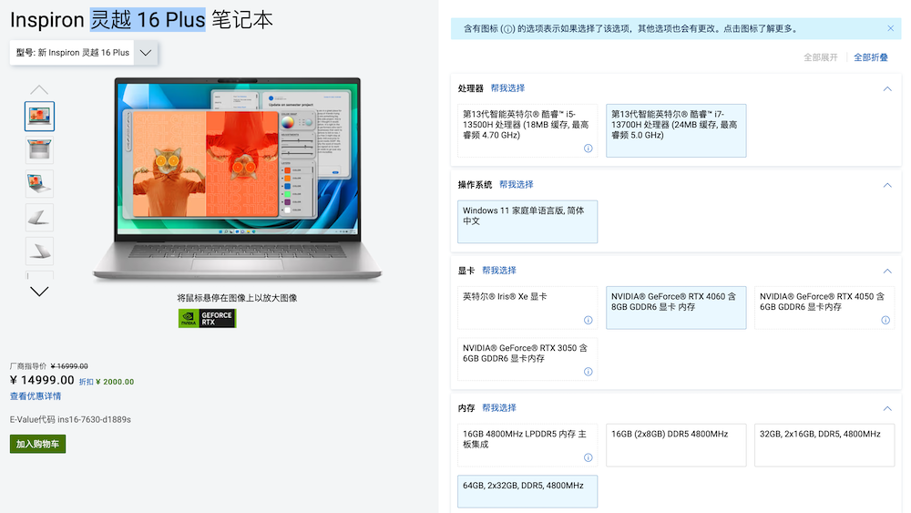
Task: Choose NVIDIA GeForce RTX 4060 graphics option
Action: (x=676, y=307)
